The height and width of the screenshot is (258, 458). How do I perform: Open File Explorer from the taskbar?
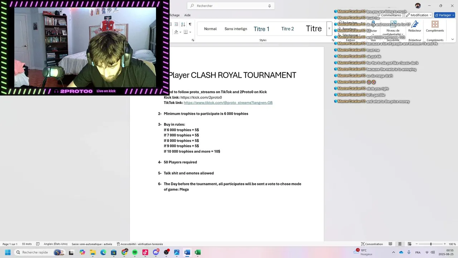tap(93, 252)
